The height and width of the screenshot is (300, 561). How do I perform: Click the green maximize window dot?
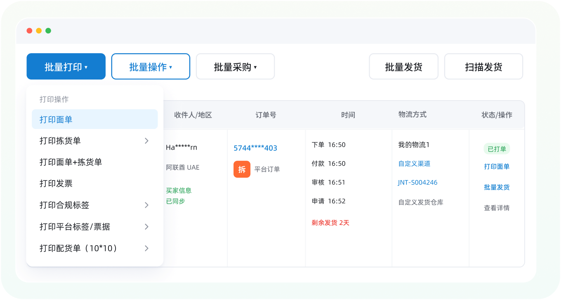[48, 30]
